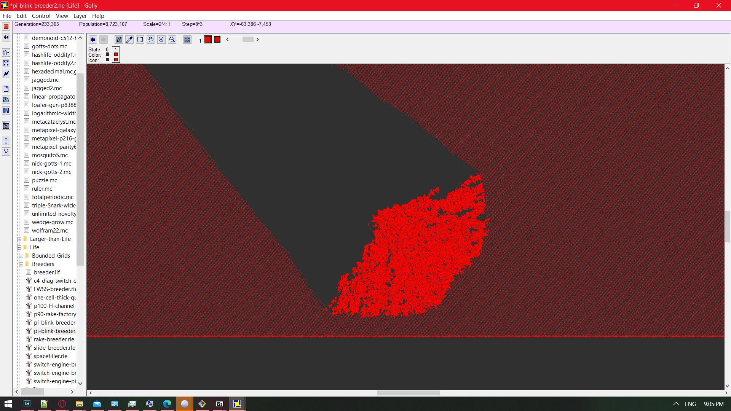This screenshot has width=731, height=411.
Task: Select the Draw pencil tool
Action: 118,39
